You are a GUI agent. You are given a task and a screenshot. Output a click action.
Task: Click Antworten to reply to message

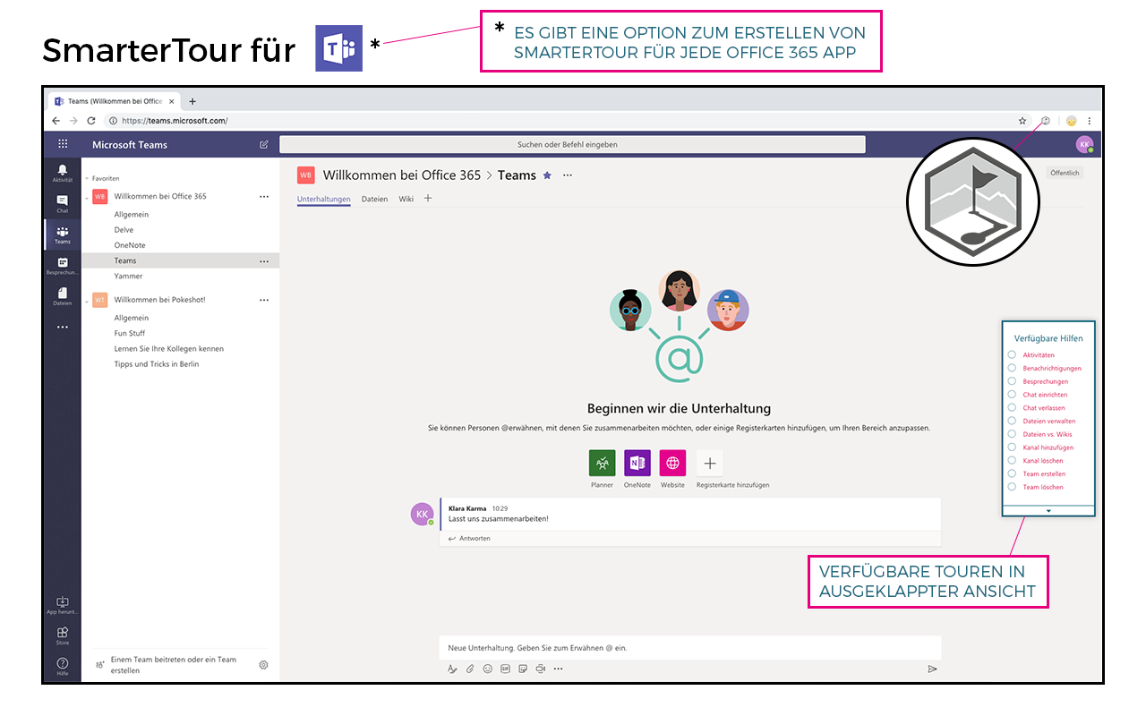coord(469,539)
